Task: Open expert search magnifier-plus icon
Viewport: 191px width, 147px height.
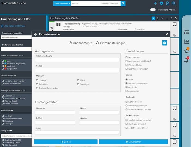Action: pos(174,4)
